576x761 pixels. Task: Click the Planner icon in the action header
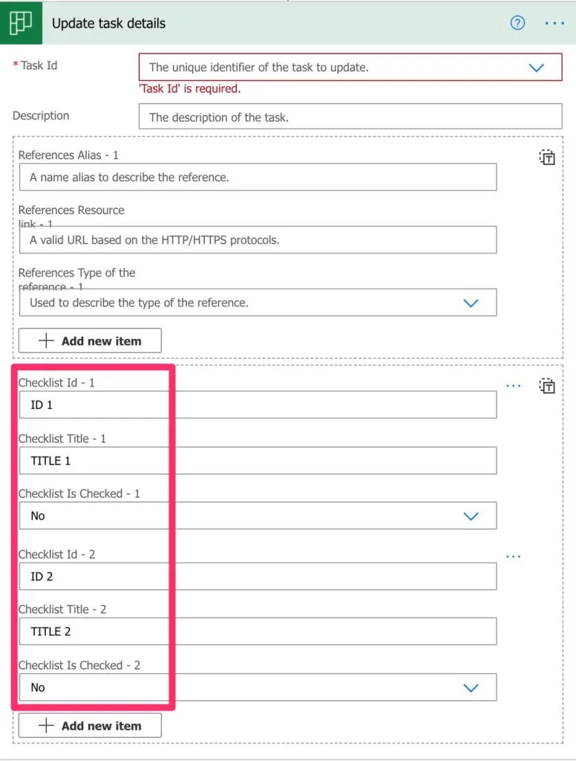pyautogui.click(x=20, y=22)
